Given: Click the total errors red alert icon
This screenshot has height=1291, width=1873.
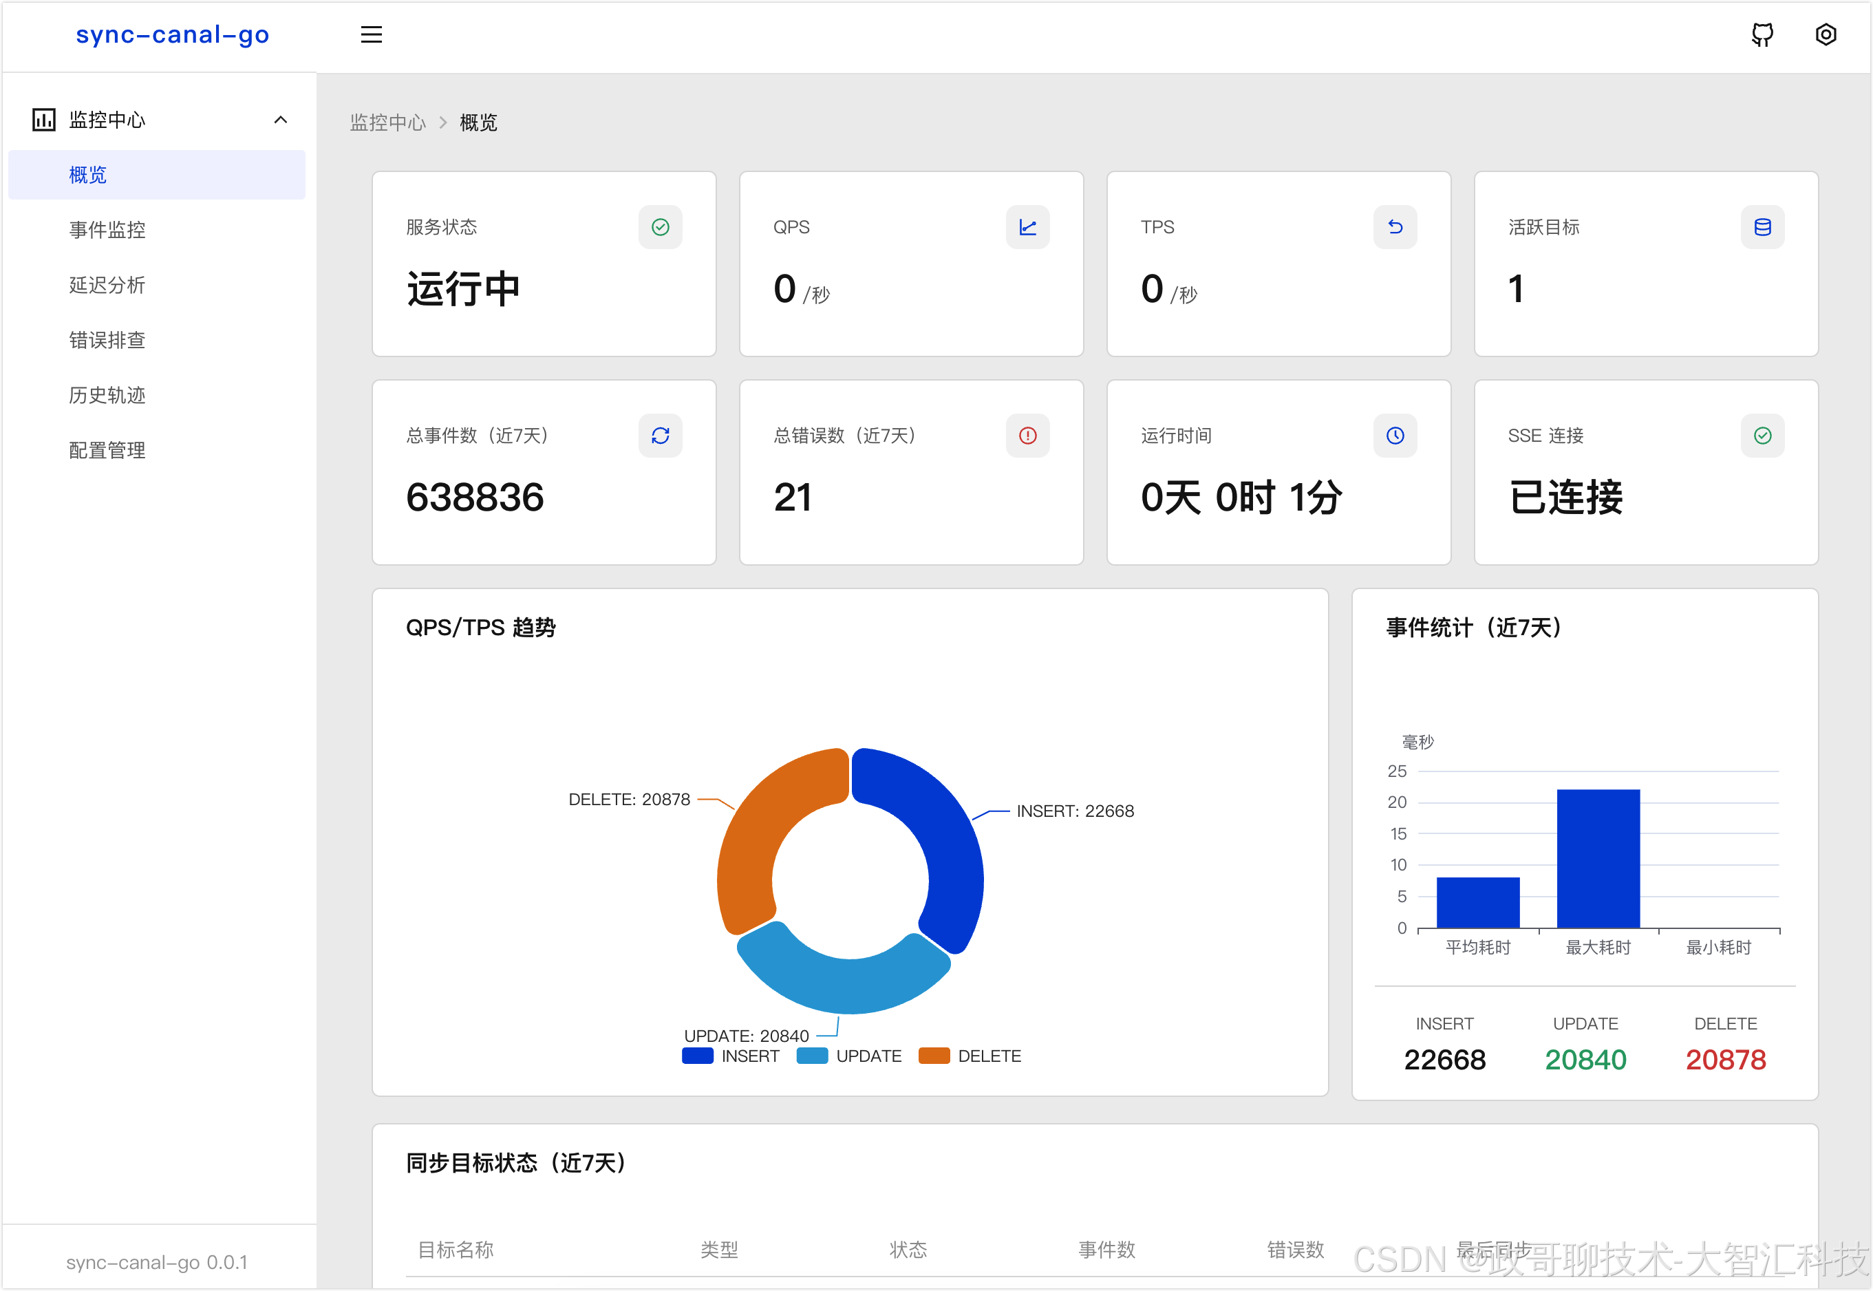Looking at the screenshot, I should (1027, 436).
